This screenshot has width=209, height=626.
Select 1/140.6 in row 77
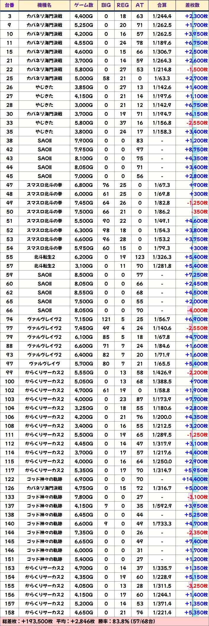click(162, 328)
